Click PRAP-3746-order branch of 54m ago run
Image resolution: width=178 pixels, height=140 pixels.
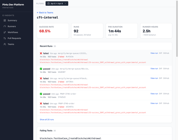(66, 104)
